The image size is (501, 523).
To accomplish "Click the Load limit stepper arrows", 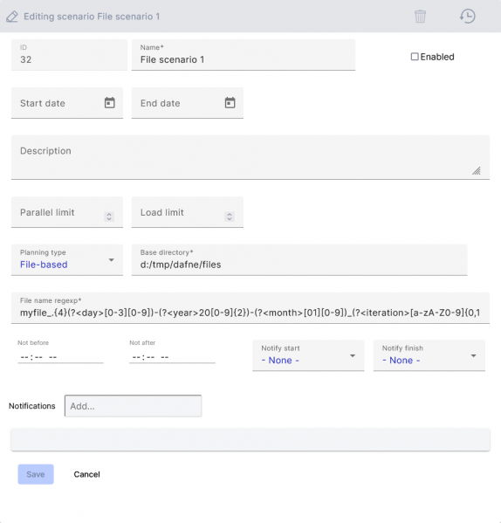I will 230,217.
